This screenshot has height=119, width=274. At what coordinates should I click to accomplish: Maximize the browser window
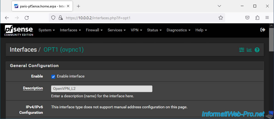click(255, 6)
